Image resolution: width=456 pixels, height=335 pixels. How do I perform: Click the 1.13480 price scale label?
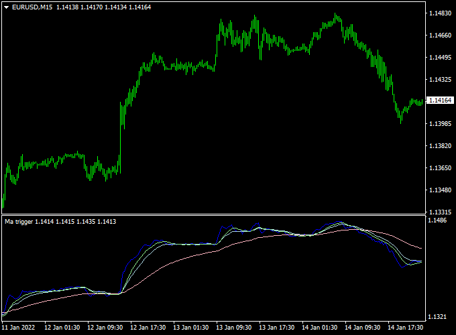click(x=441, y=190)
